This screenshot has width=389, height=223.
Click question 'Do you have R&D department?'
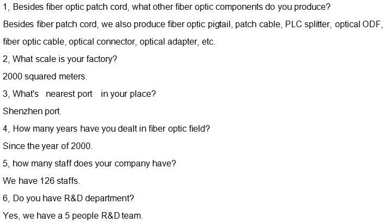pyautogui.click(x=69, y=199)
